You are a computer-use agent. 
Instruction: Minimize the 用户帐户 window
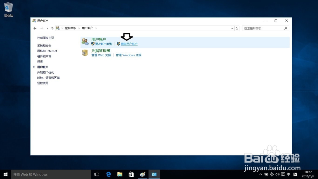pyautogui.click(x=265, y=21)
